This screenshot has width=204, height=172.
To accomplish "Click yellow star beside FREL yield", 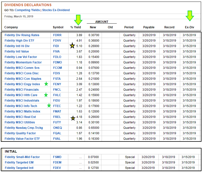I will [x=73, y=118].
